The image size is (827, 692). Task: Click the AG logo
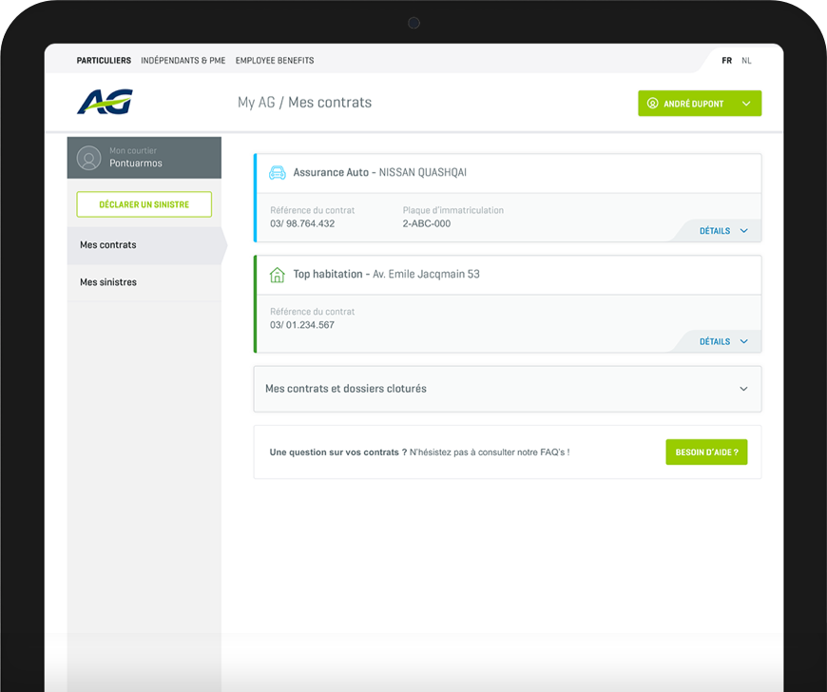click(x=105, y=102)
